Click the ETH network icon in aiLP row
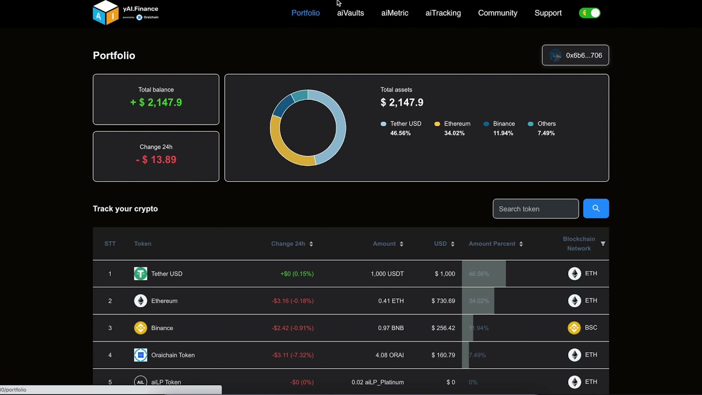This screenshot has height=395, width=702. 574,382
